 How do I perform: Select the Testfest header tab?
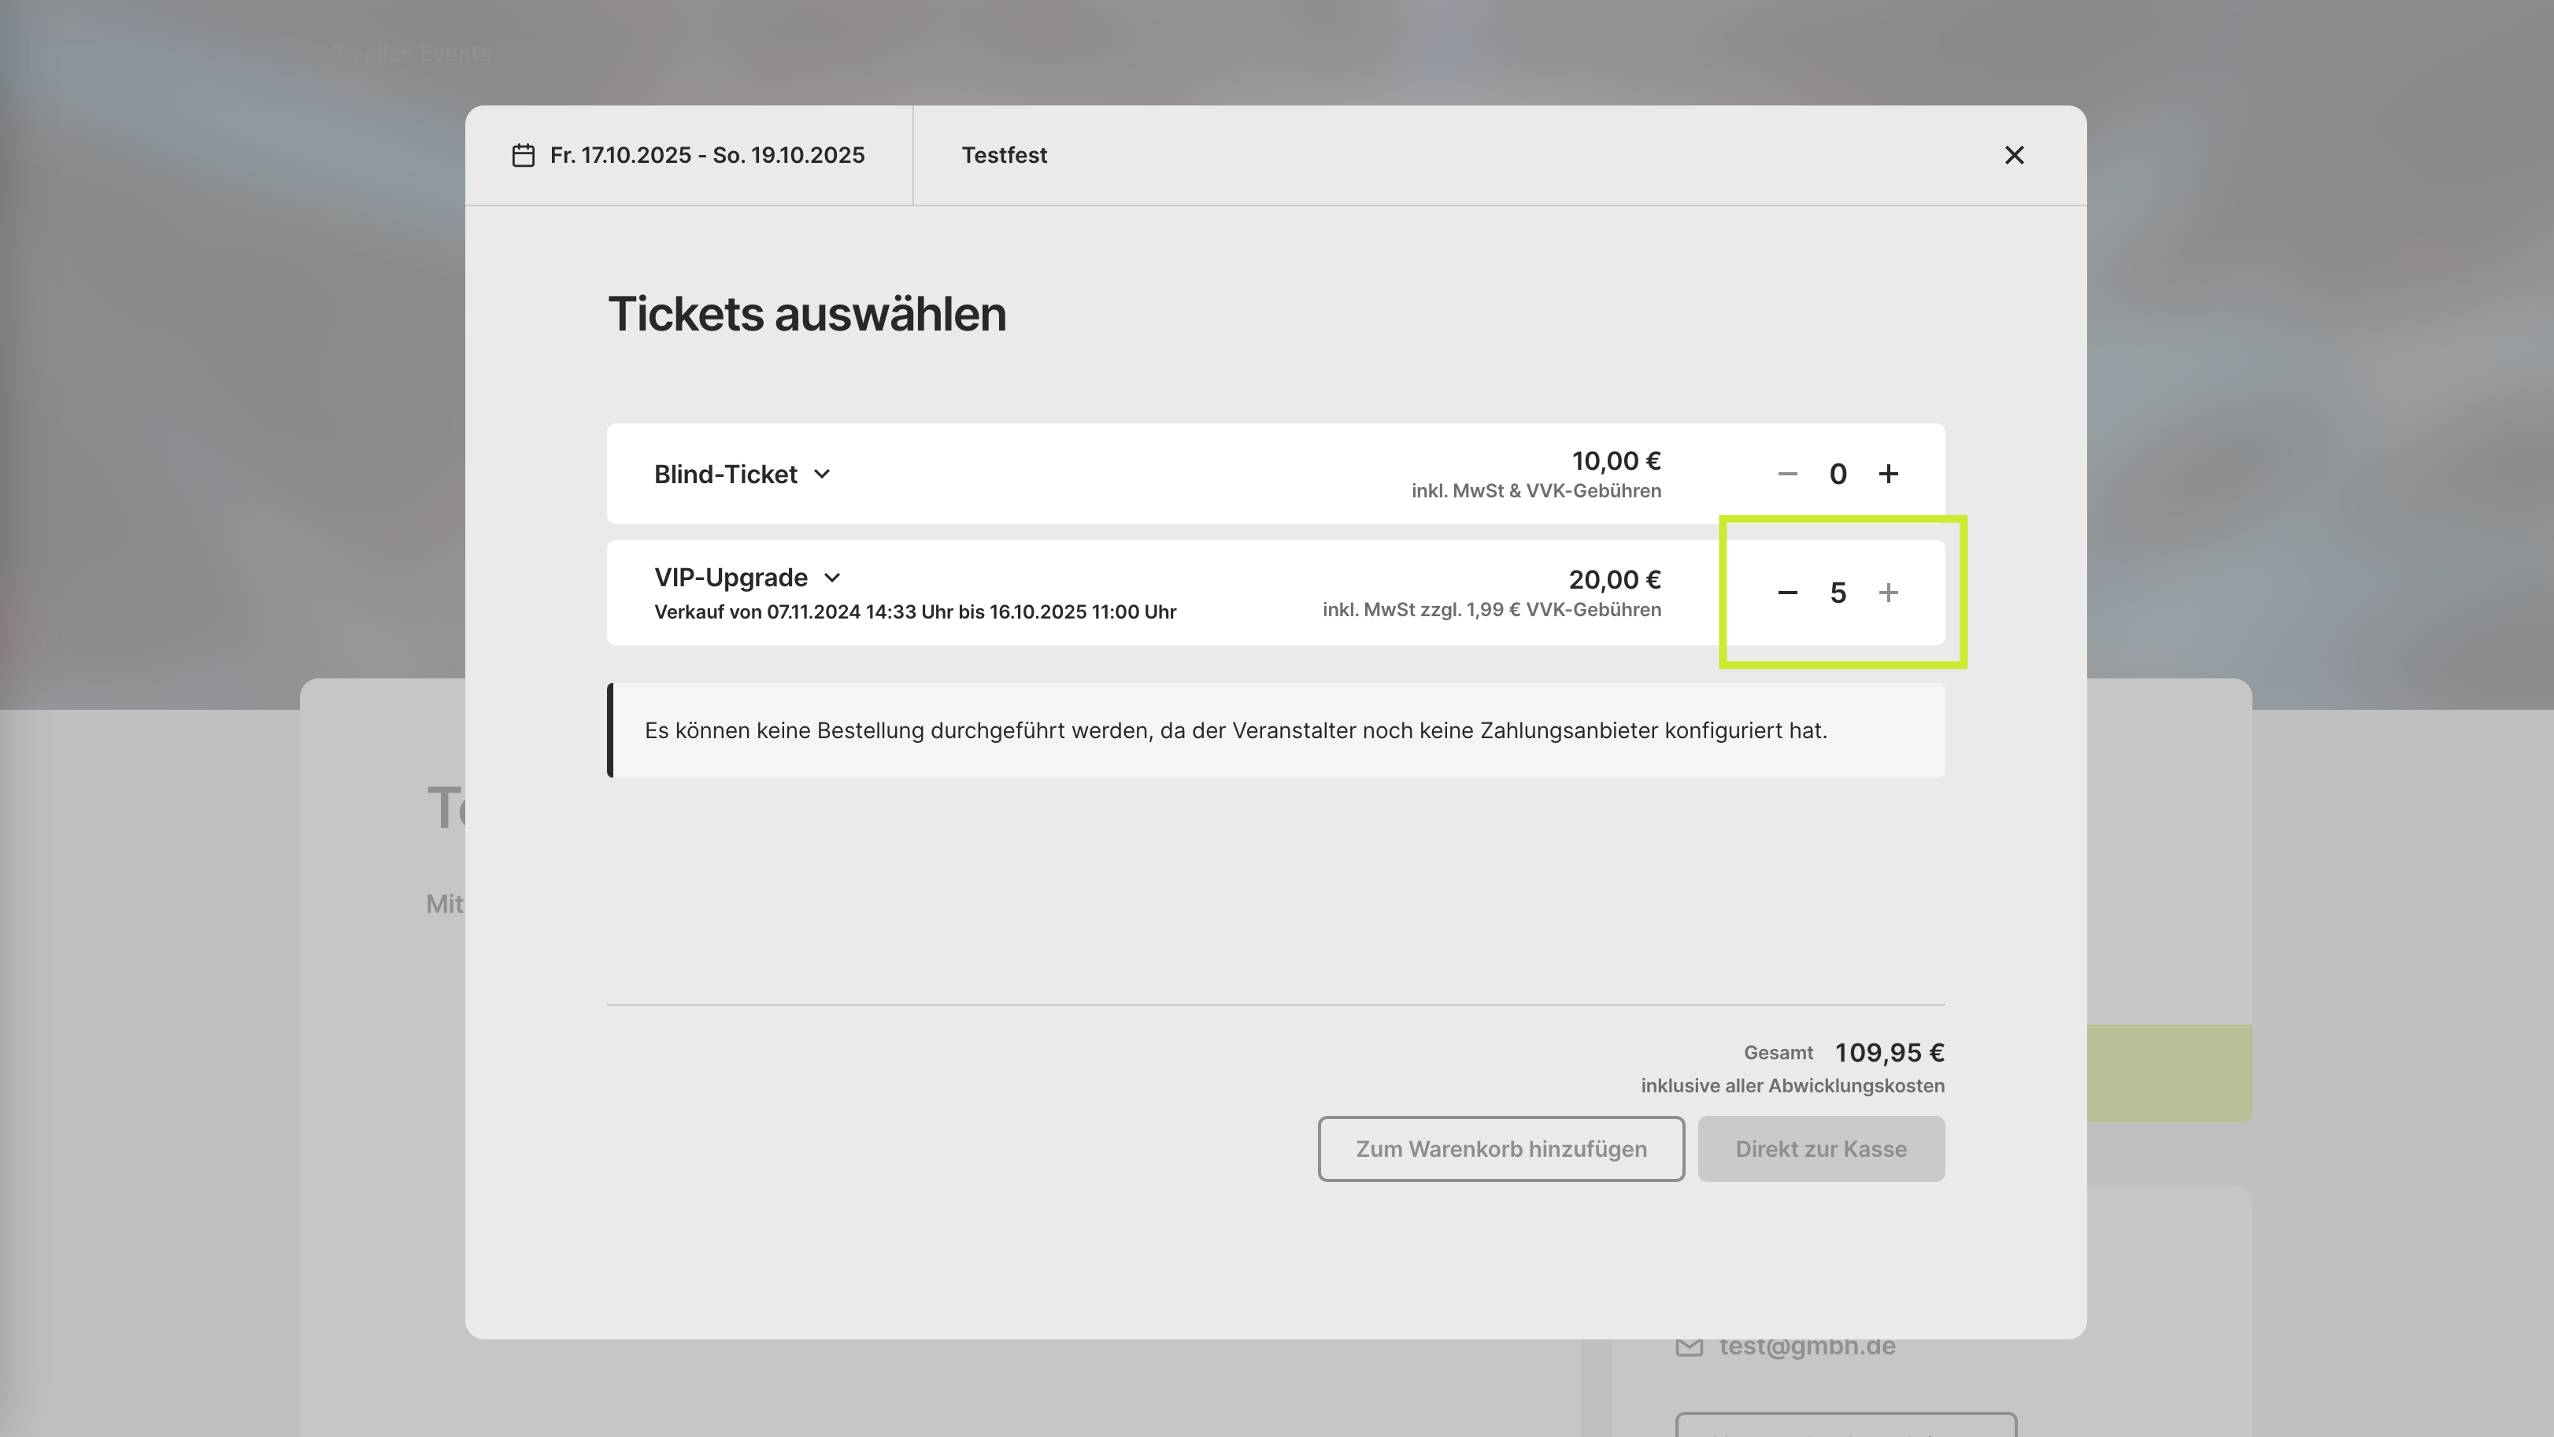click(x=1005, y=156)
